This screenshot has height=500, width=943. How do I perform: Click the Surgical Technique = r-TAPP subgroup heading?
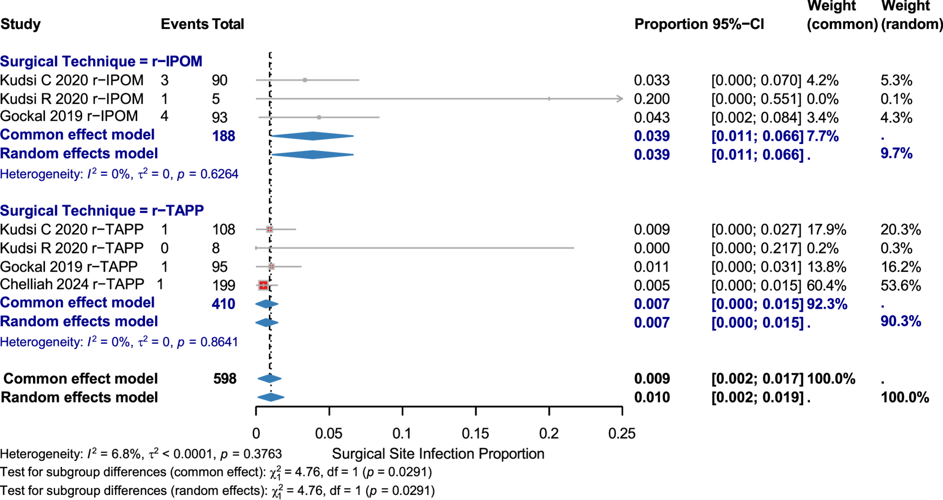pyautogui.click(x=102, y=211)
